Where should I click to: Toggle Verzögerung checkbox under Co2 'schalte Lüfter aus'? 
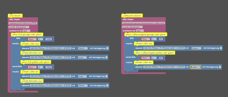tap(107, 48)
